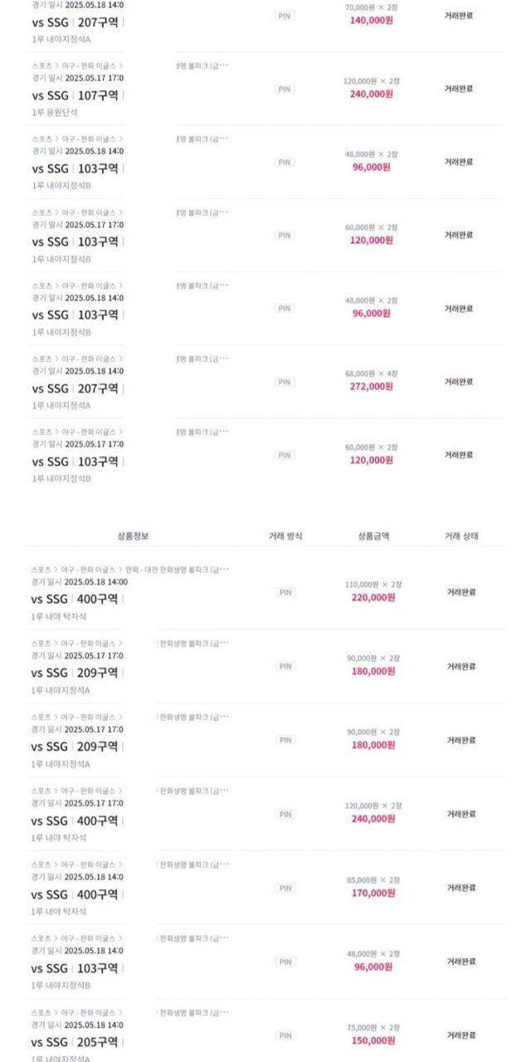Click the 거래 방식 column header
The height and width of the screenshot is (1062, 531).
tap(285, 536)
